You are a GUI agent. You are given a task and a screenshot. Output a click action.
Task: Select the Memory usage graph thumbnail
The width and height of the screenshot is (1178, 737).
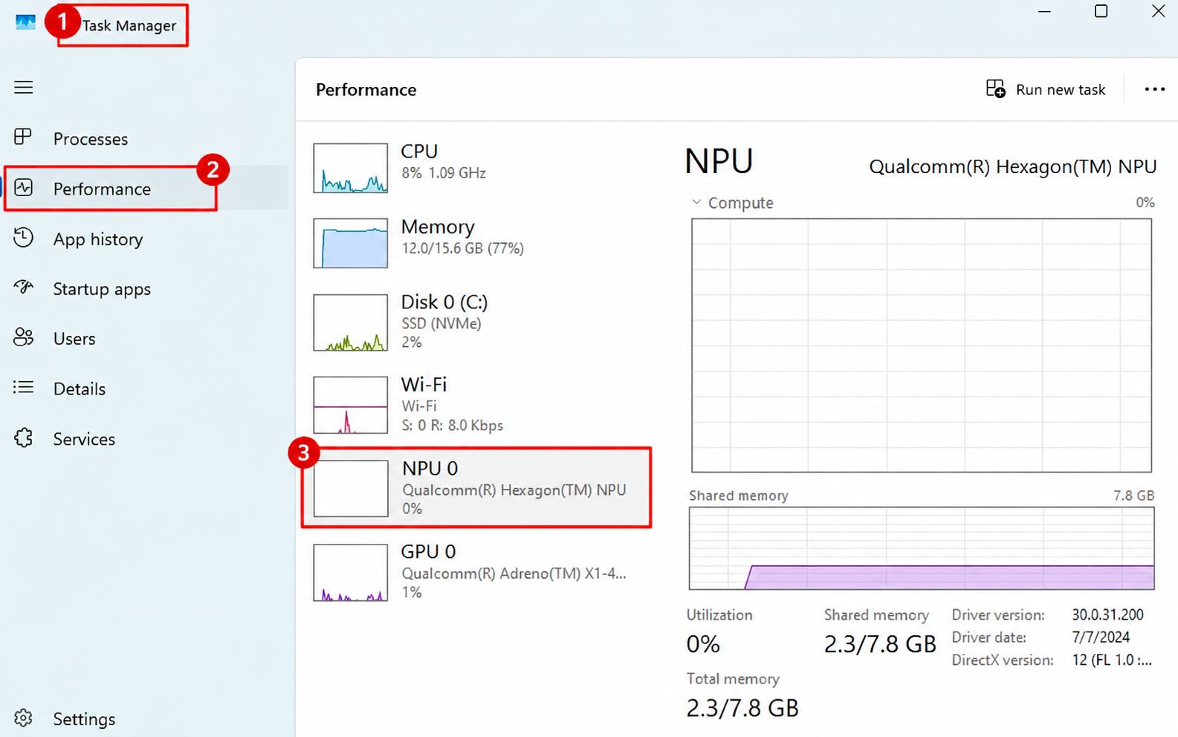click(351, 243)
